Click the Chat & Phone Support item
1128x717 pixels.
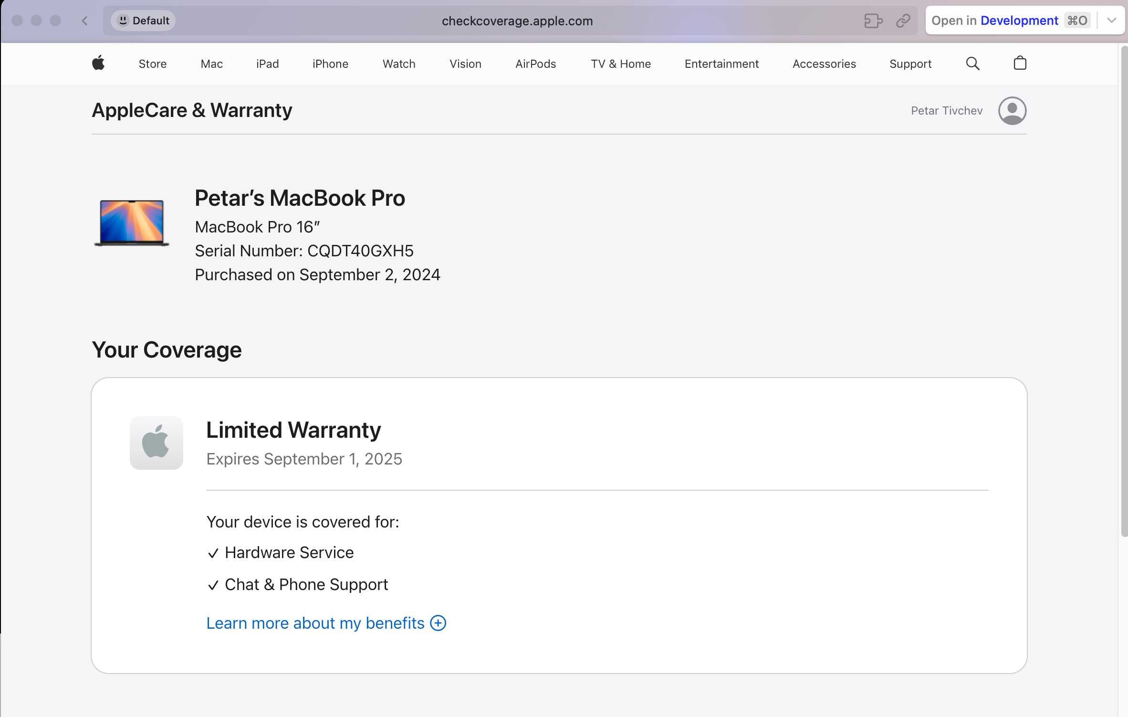pos(306,584)
